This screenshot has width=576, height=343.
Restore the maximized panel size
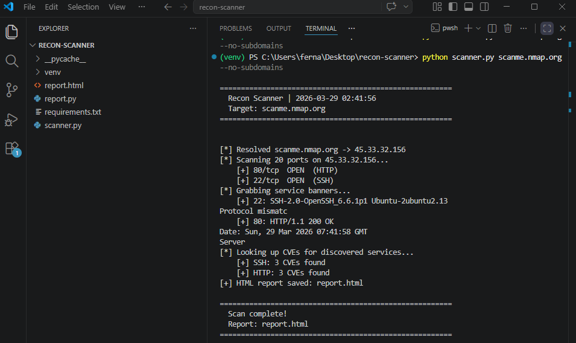[x=546, y=28]
